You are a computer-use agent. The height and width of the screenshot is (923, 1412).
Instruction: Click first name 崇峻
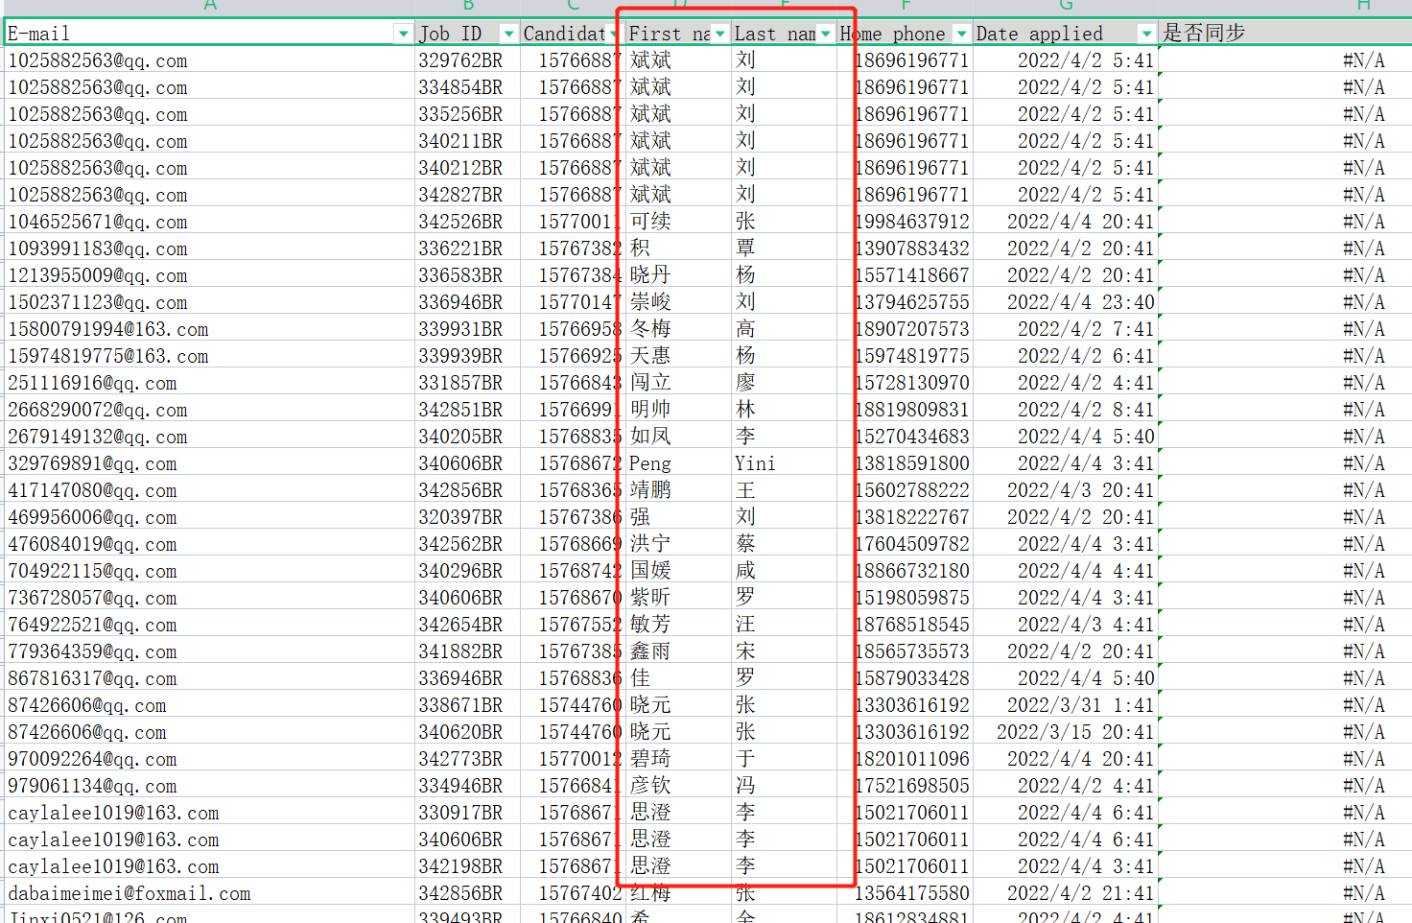tap(650, 302)
